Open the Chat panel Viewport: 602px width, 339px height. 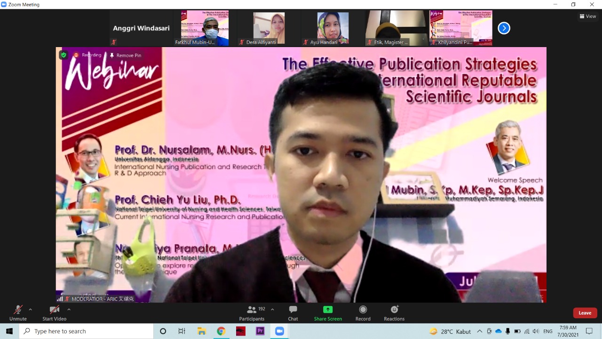point(293,313)
